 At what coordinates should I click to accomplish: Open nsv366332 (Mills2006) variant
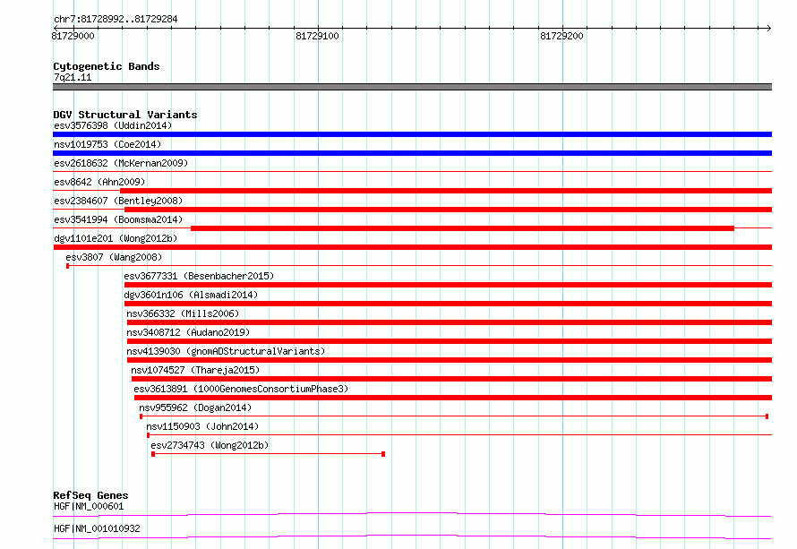point(183,313)
